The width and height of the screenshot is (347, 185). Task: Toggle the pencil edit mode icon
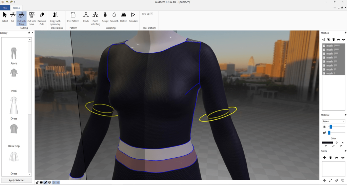click(45, 182)
